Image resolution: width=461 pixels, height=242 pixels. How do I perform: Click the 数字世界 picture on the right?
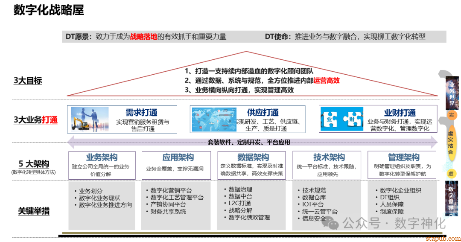451,197
